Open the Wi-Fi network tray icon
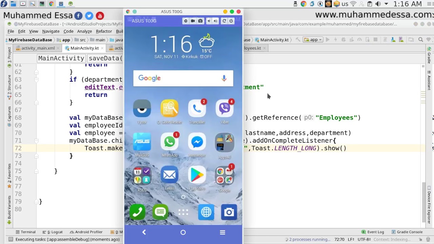The height and width of the screenshot is (244, 434). point(353,4)
